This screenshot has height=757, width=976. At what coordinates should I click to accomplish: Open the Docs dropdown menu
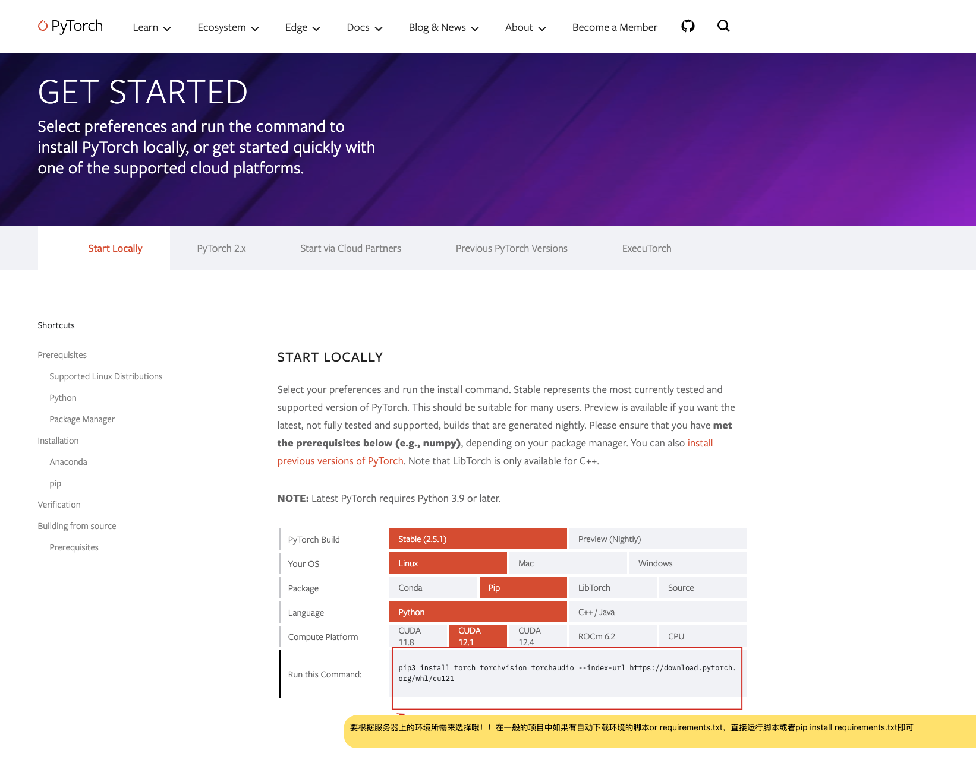click(364, 27)
